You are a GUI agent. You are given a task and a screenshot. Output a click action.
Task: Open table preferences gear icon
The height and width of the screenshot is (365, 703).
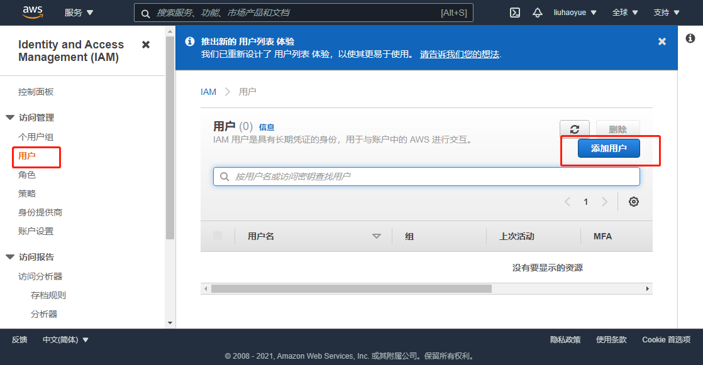633,202
